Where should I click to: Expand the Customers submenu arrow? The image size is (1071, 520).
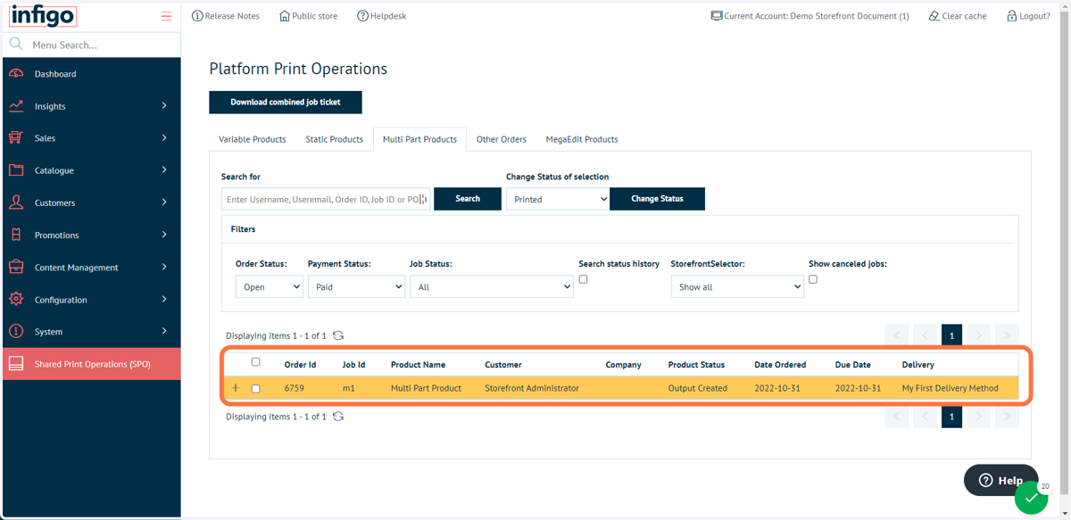point(164,202)
